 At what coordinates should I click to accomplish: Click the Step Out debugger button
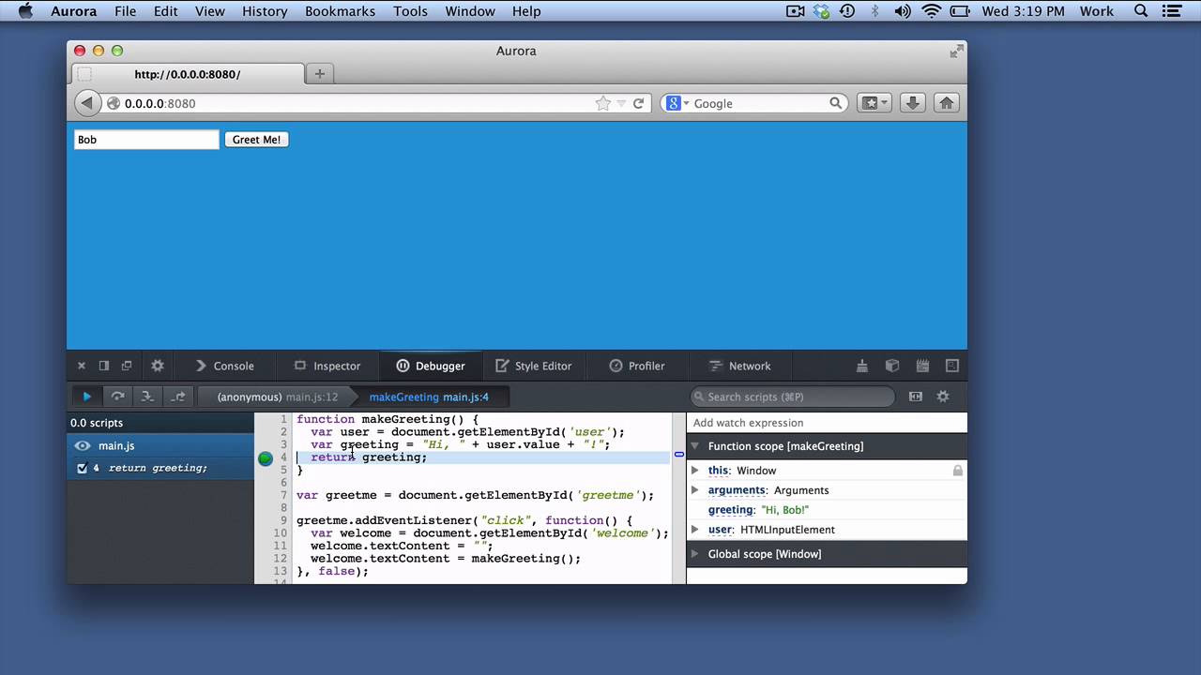point(178,397)
